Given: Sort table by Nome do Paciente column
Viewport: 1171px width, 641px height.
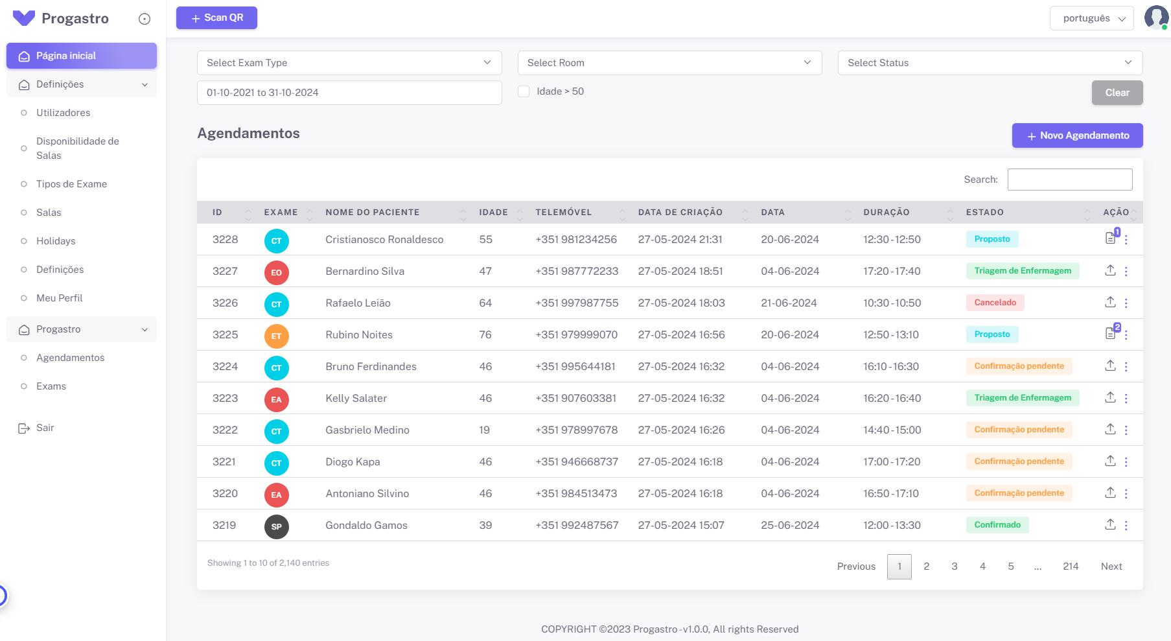Looking at the screenshot, I should (x=396, y=213).
